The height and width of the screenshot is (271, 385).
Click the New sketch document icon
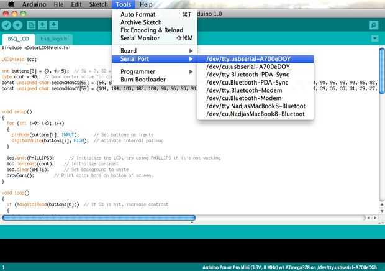[31, 25]
